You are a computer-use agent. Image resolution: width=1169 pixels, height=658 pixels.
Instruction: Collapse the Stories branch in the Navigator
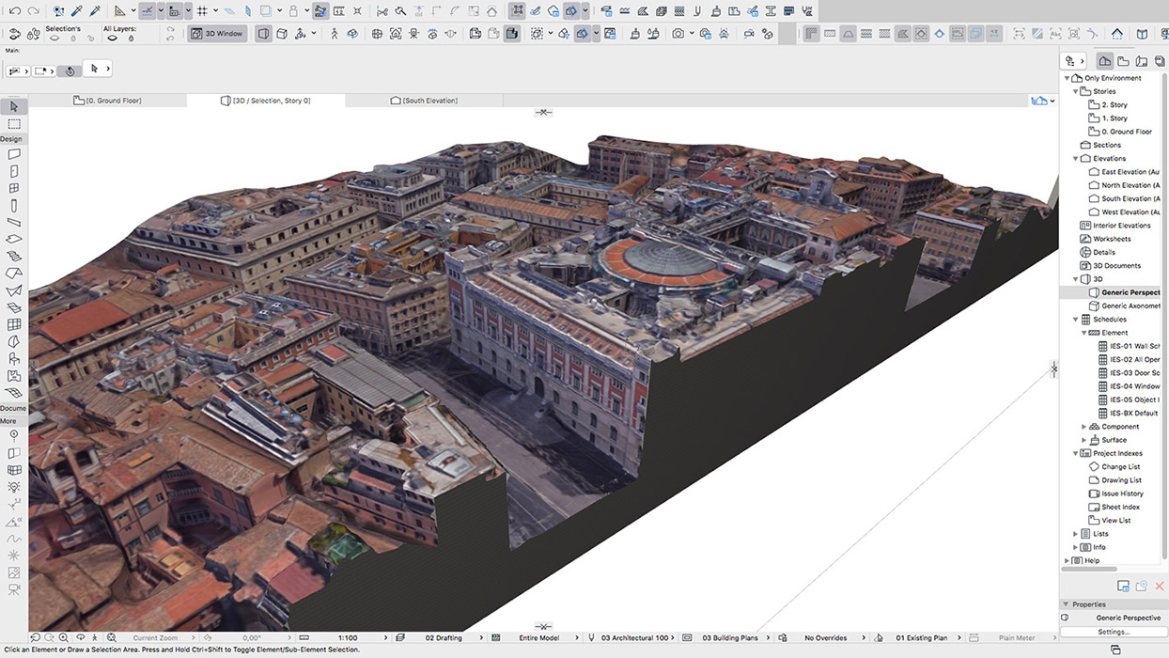click(1075, 90)
